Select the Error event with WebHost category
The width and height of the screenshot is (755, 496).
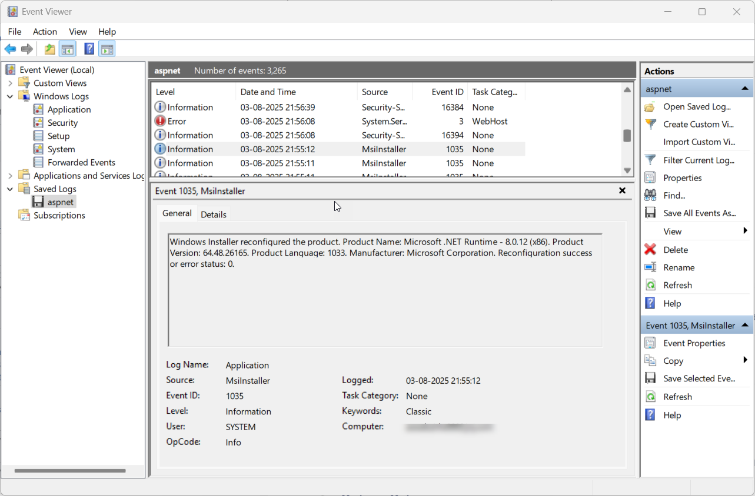click(338, 121)
